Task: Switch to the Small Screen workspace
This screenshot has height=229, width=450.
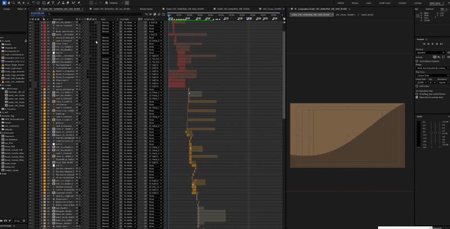Action: (385, 3)
